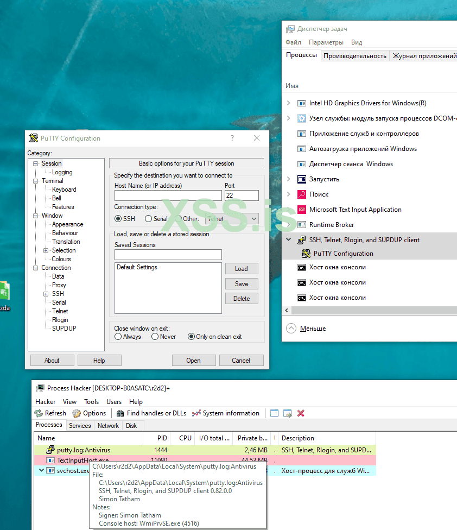
Task: Click the Поиск app icon in task list
Action: 302,194
